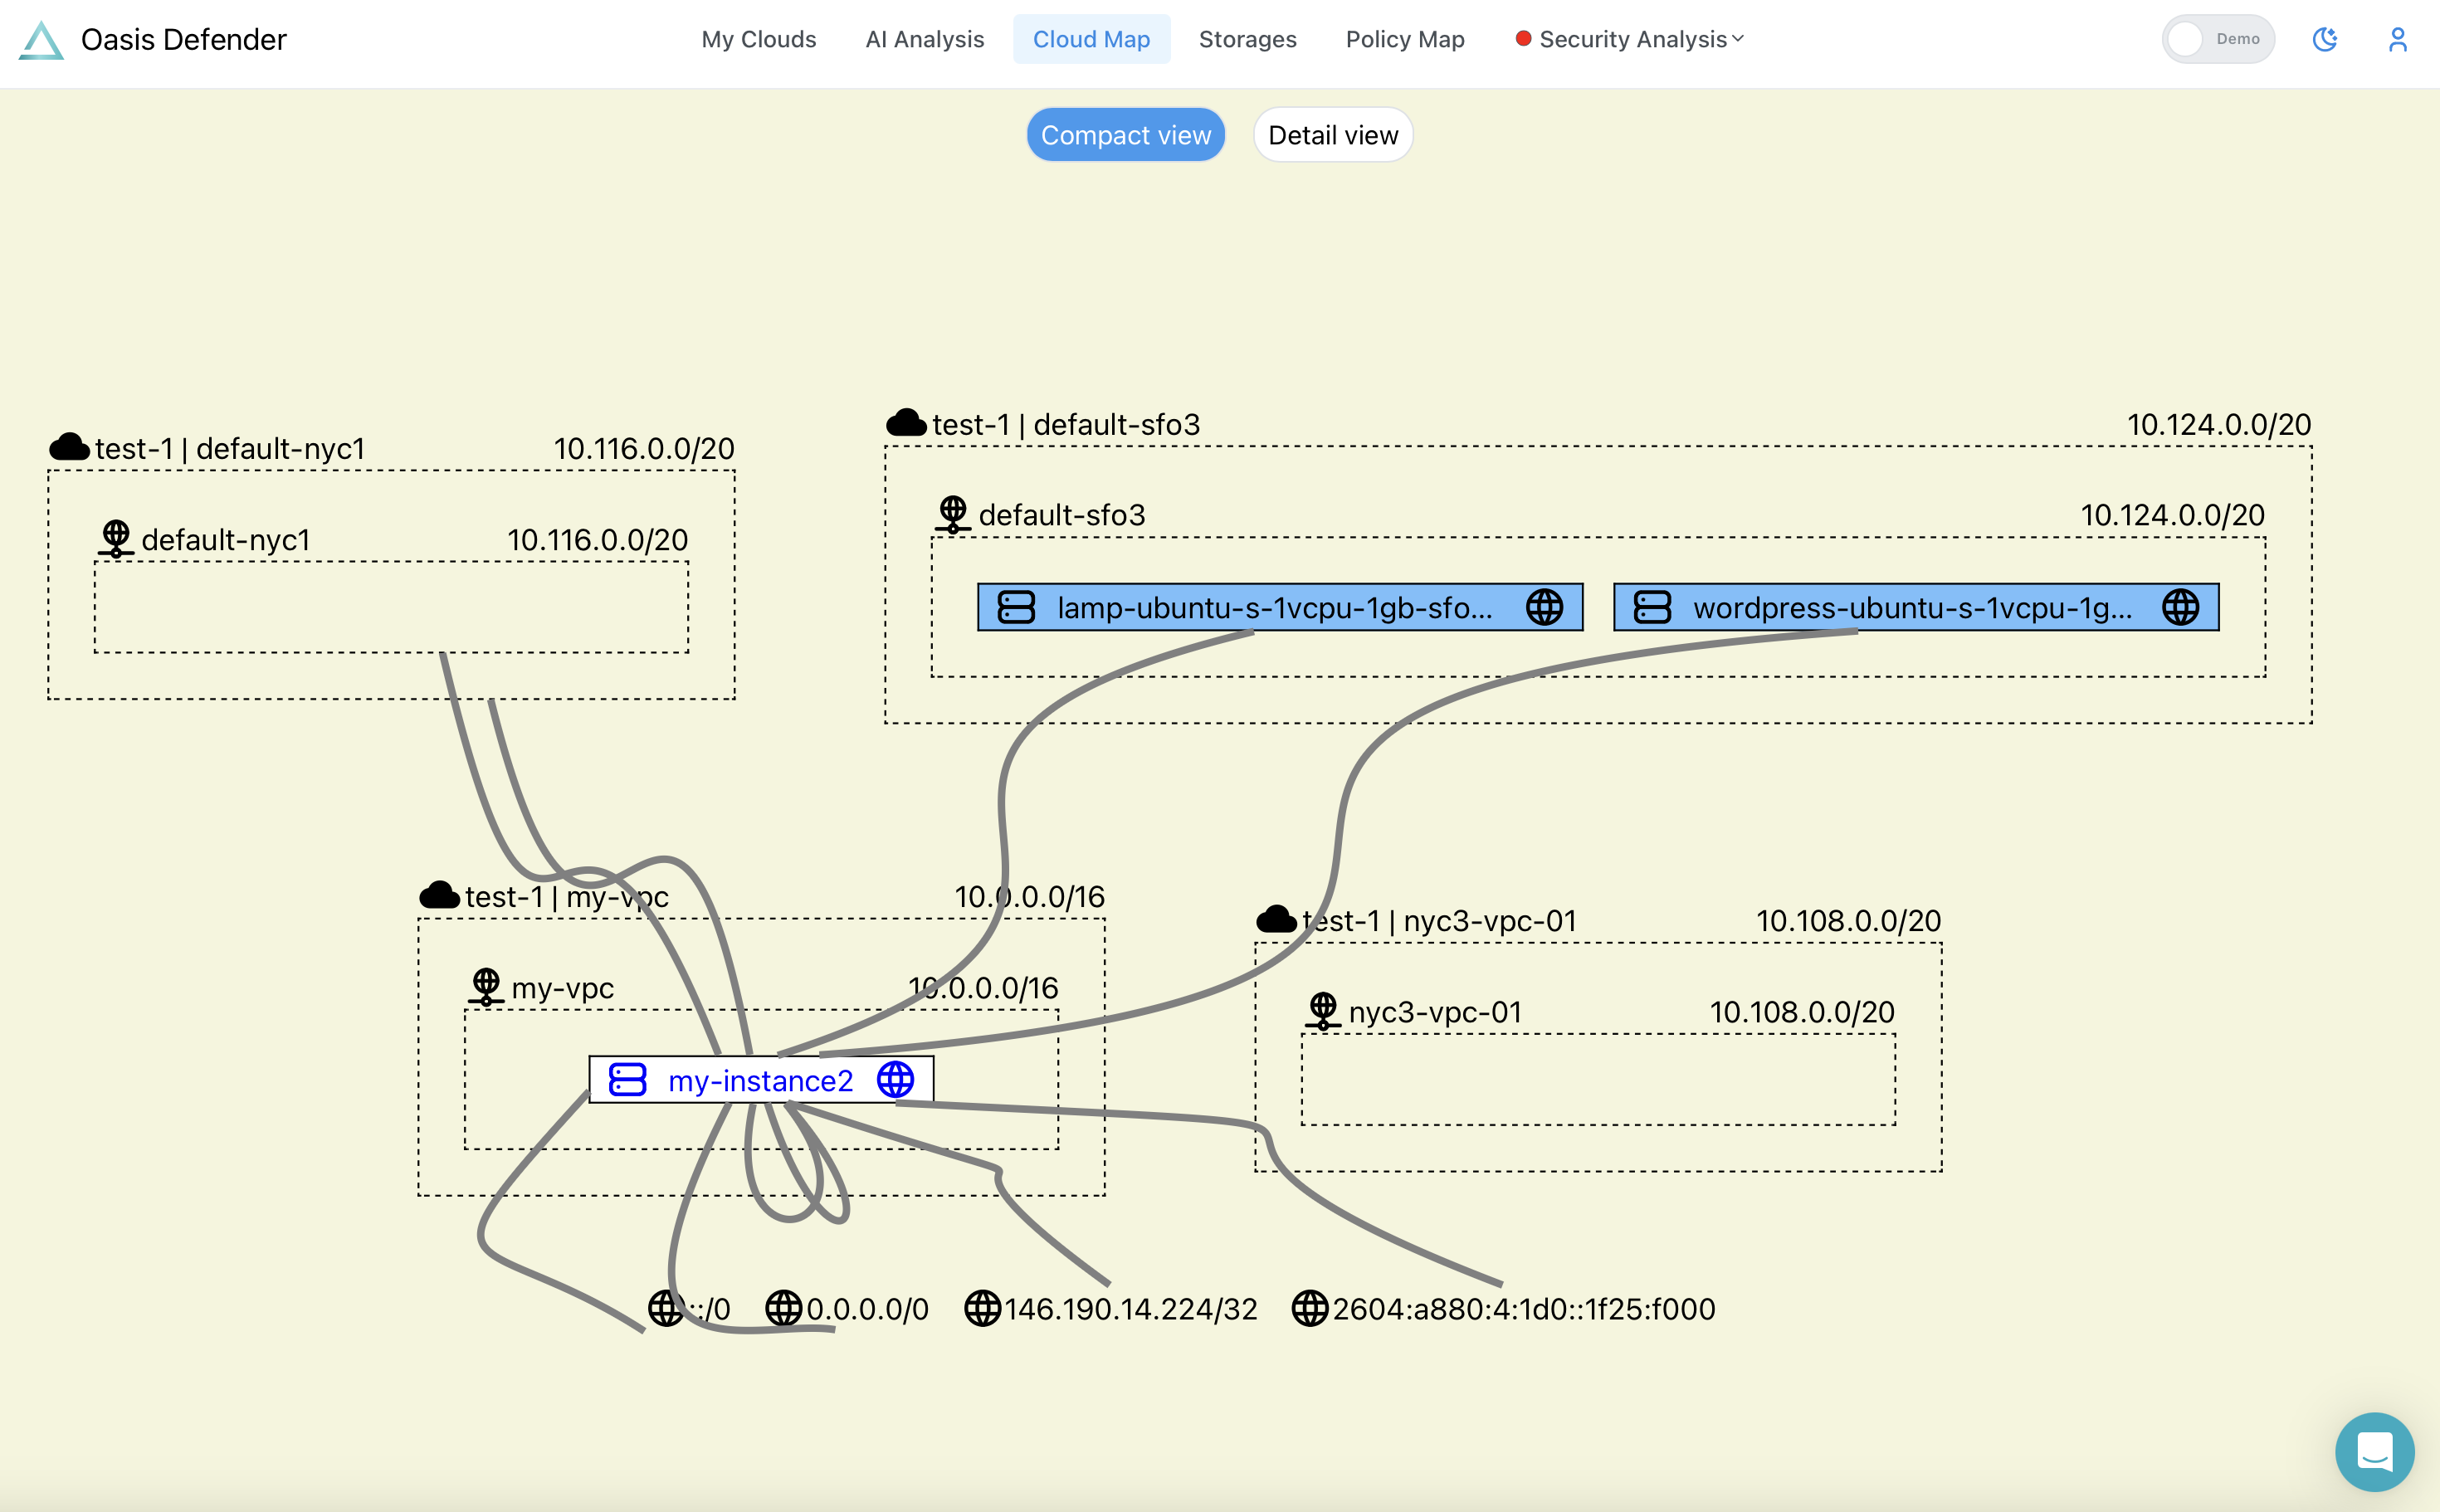Click cloud icon for test-1 | default-sfo3
Viewport: 2440px width, 1512px height.
[906, 423]
